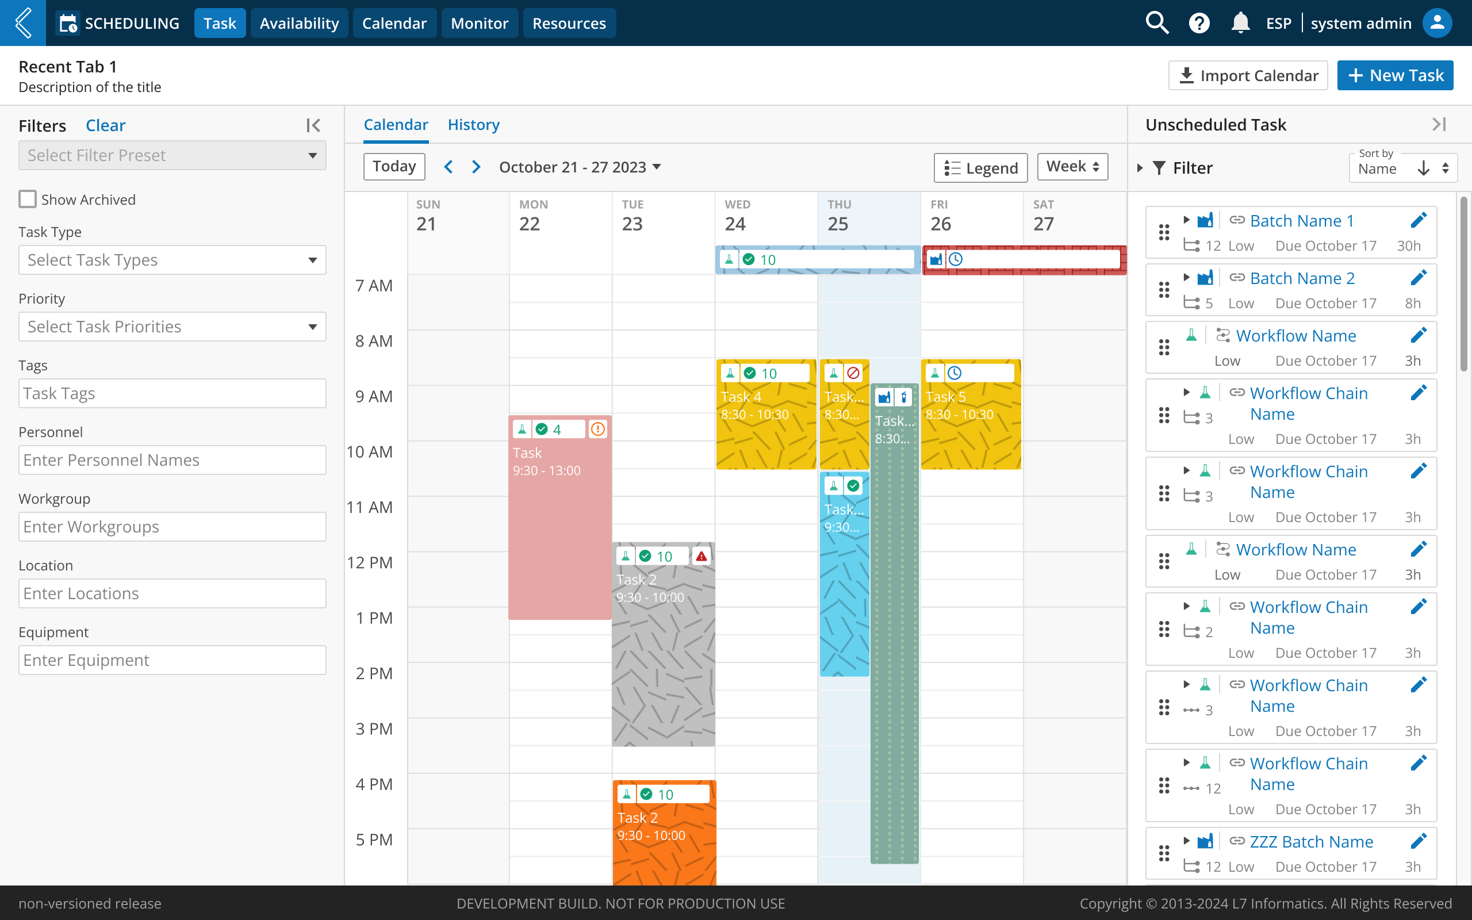Expand the Unscheduled Task Filter section
This screenshot has width=1472, height=920.
[x=1140, y=168]
